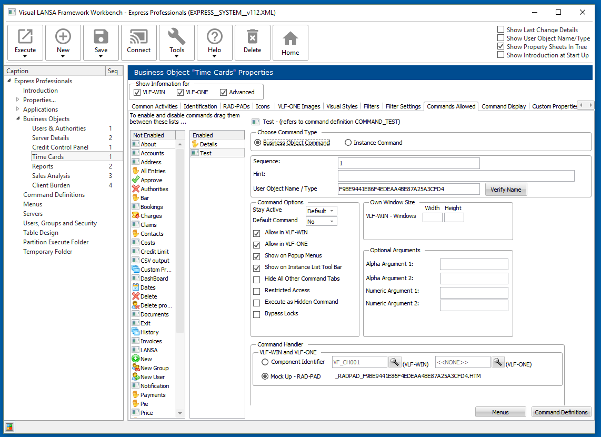Click the Alpha Argument 1 field
The height and width of the screenshot is (437, 601).
pos(474,264)
